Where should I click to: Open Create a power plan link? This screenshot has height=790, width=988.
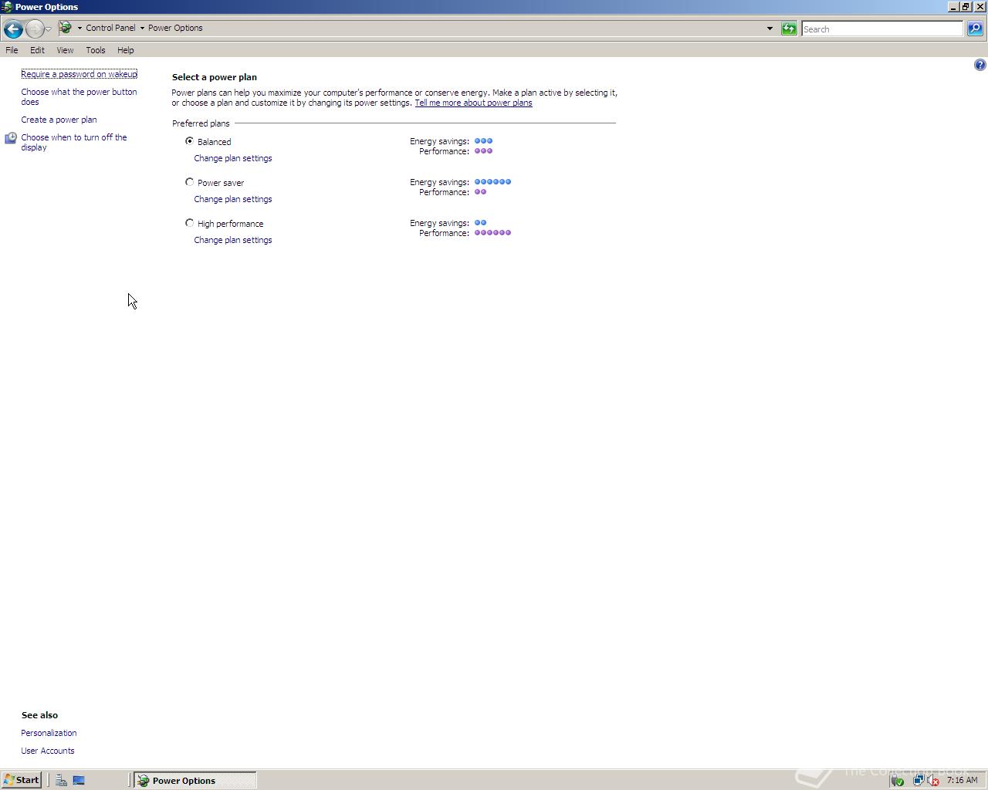pyautogui.click(x=59, y=120)
